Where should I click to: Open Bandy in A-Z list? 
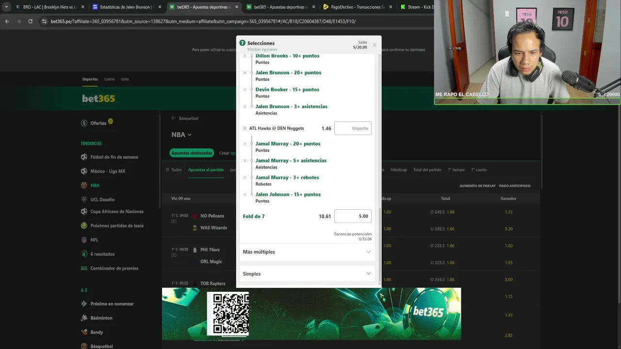[x=97, y=332]
